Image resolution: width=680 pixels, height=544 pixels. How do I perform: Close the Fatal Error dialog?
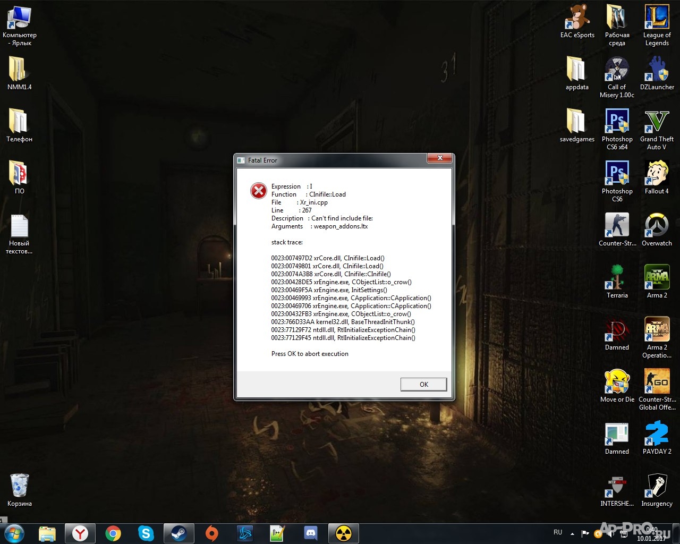pos(439,158)
